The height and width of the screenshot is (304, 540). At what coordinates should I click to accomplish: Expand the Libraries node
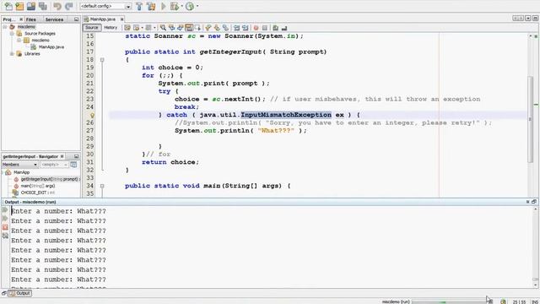pyautogui.click(x=12, y=54)
